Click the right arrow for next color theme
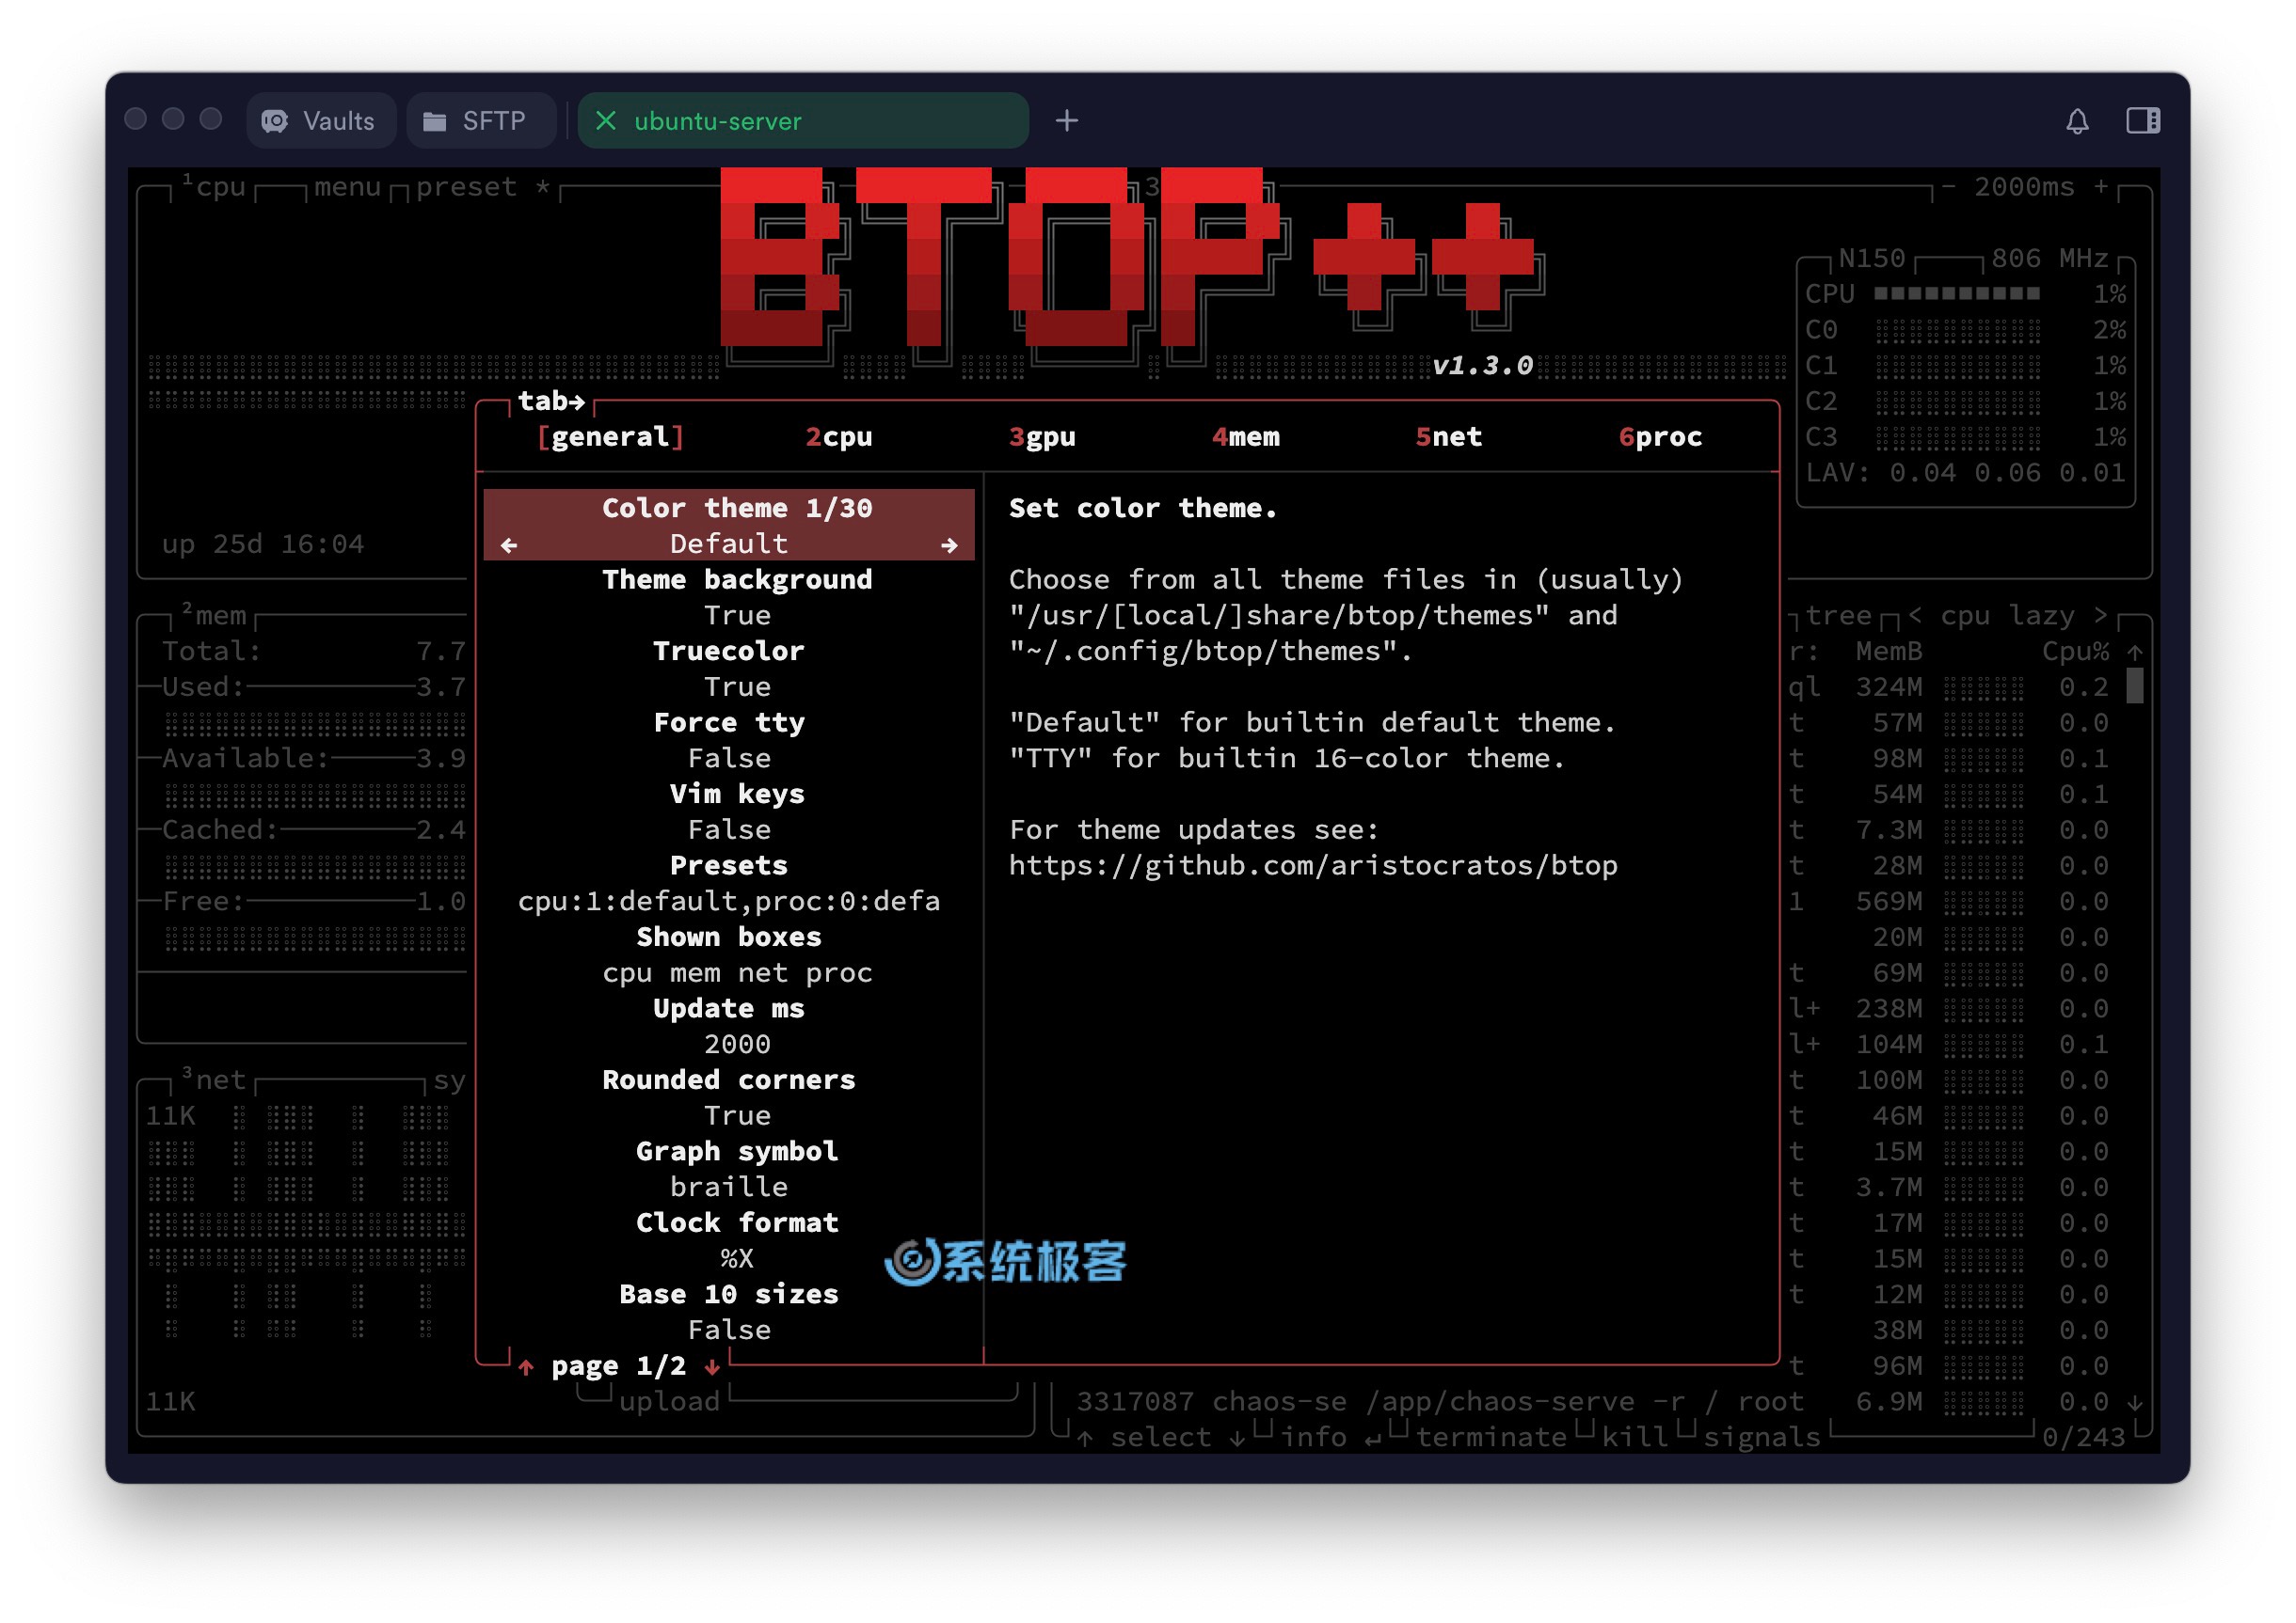Image resolution: width=2296 pixels, height=1623 pixels. point(949,544)
